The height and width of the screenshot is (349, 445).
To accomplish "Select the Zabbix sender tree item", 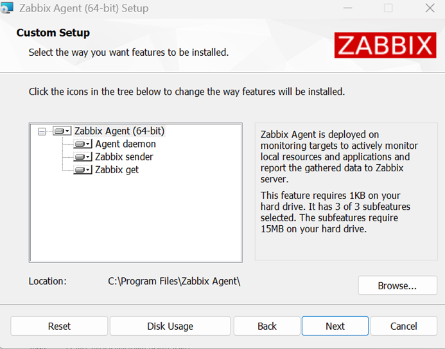I will 124,157.
